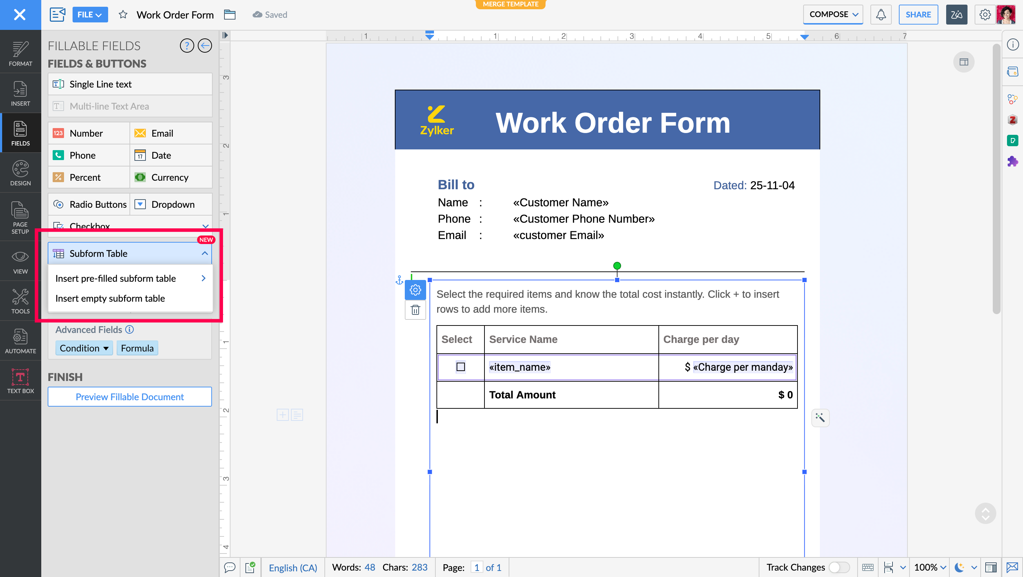
Task: Click the SHARE button
Action: tap(918, 15)
